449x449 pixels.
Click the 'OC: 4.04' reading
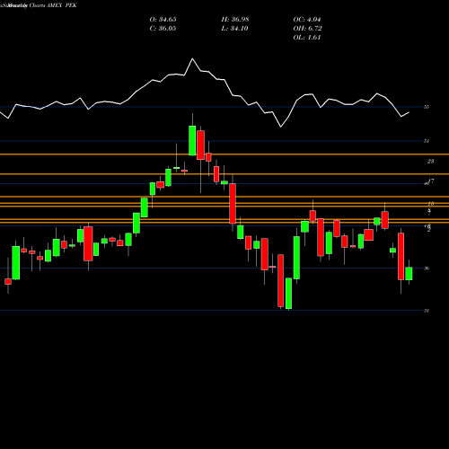[x=307, y=20]
